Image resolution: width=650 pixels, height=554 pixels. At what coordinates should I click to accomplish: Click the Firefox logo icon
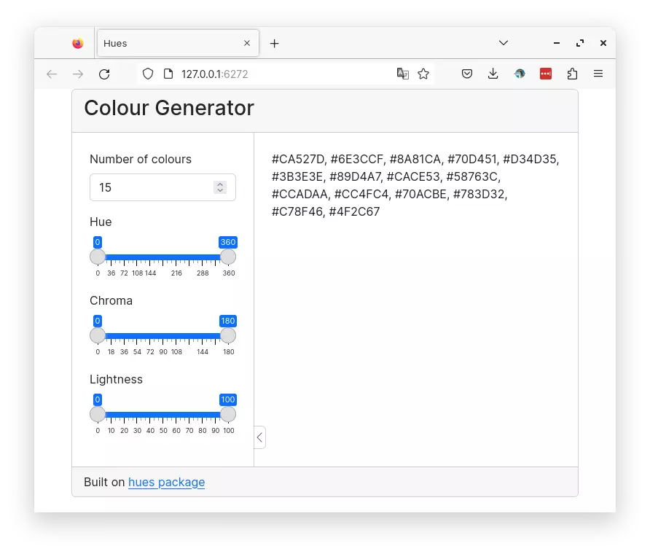pos(77,43)
